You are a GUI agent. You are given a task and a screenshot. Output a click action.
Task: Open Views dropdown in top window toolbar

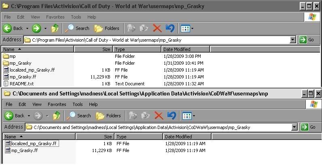pos(187,28)
